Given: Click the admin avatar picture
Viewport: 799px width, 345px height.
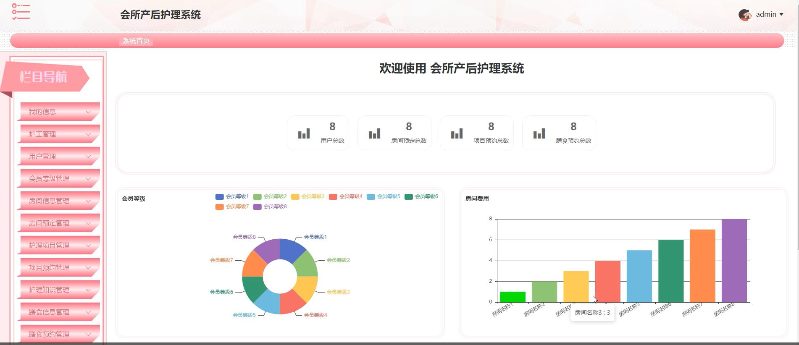Looking at the screenshot, I should pos(745,15).
